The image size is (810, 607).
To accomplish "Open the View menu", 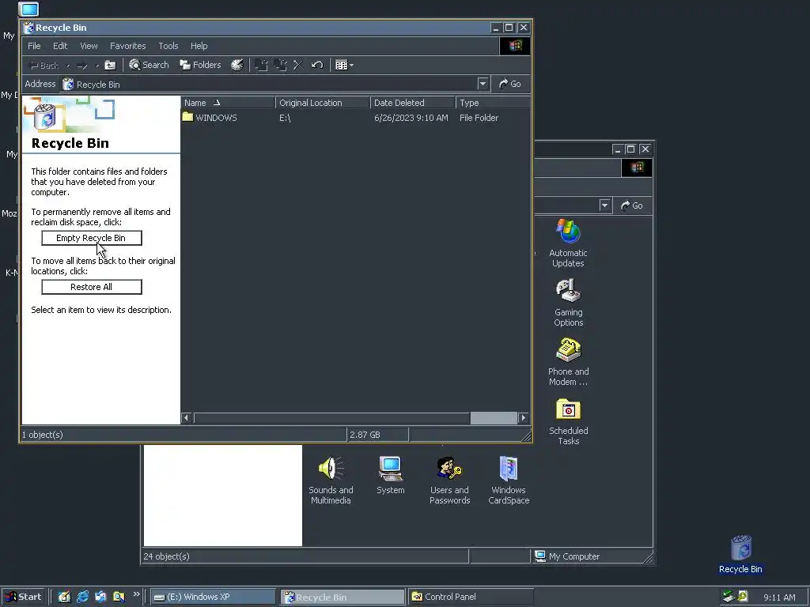I will pos(89,46).
